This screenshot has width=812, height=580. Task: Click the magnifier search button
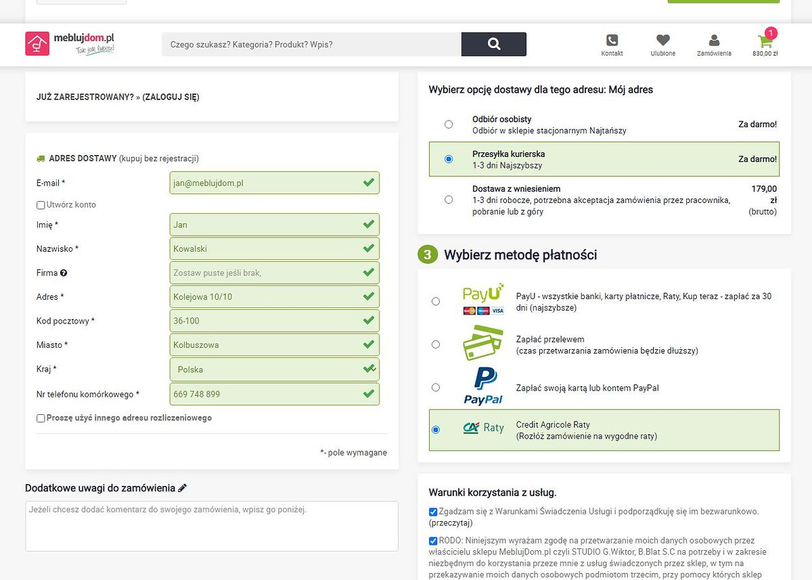[x=494, y=44]
